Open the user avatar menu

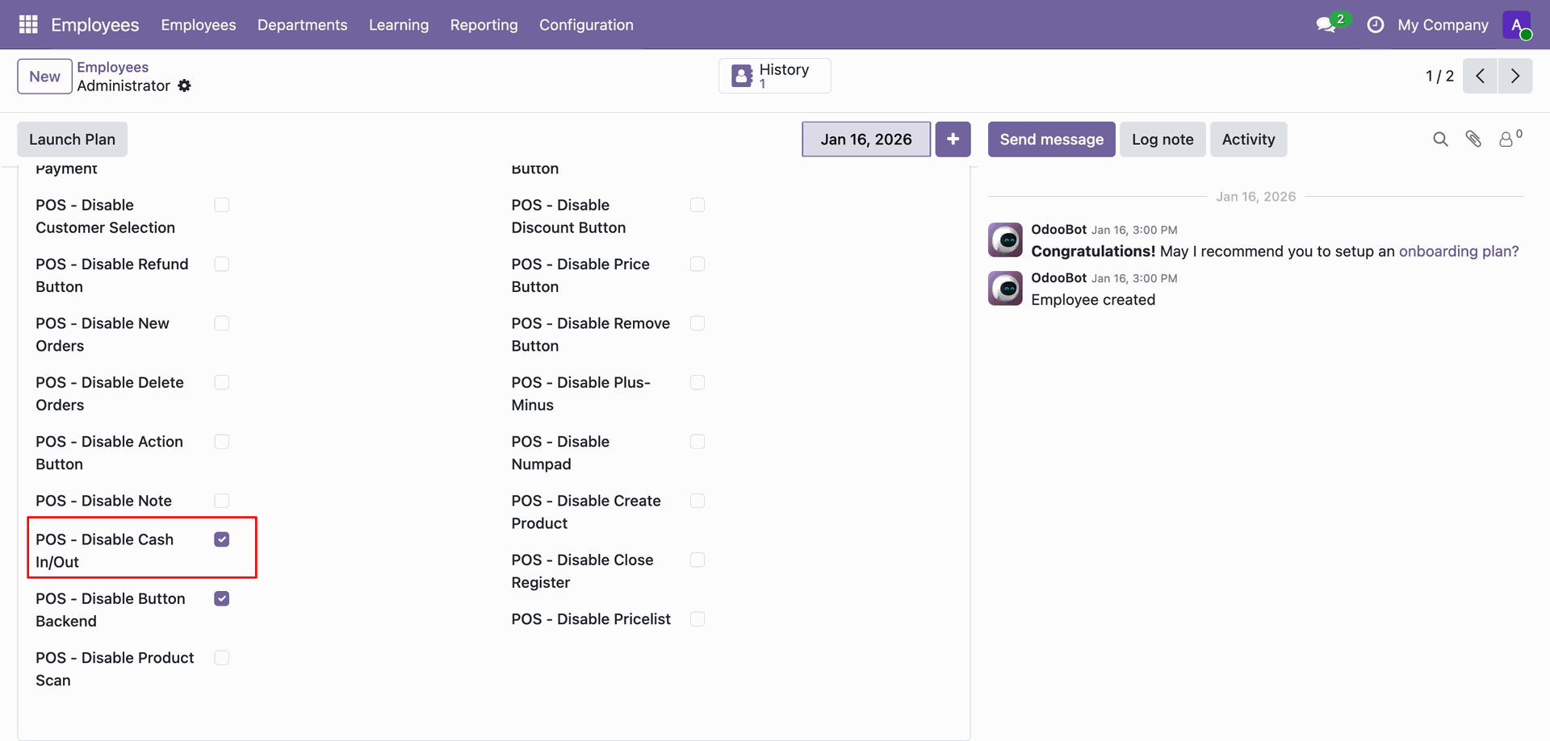tap(1517, 25)
